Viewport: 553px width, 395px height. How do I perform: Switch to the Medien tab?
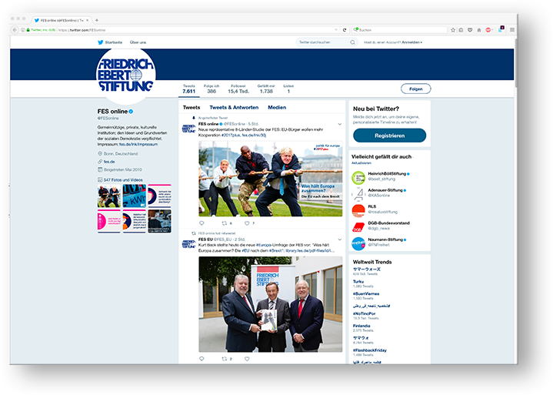(x=277, y=107)
